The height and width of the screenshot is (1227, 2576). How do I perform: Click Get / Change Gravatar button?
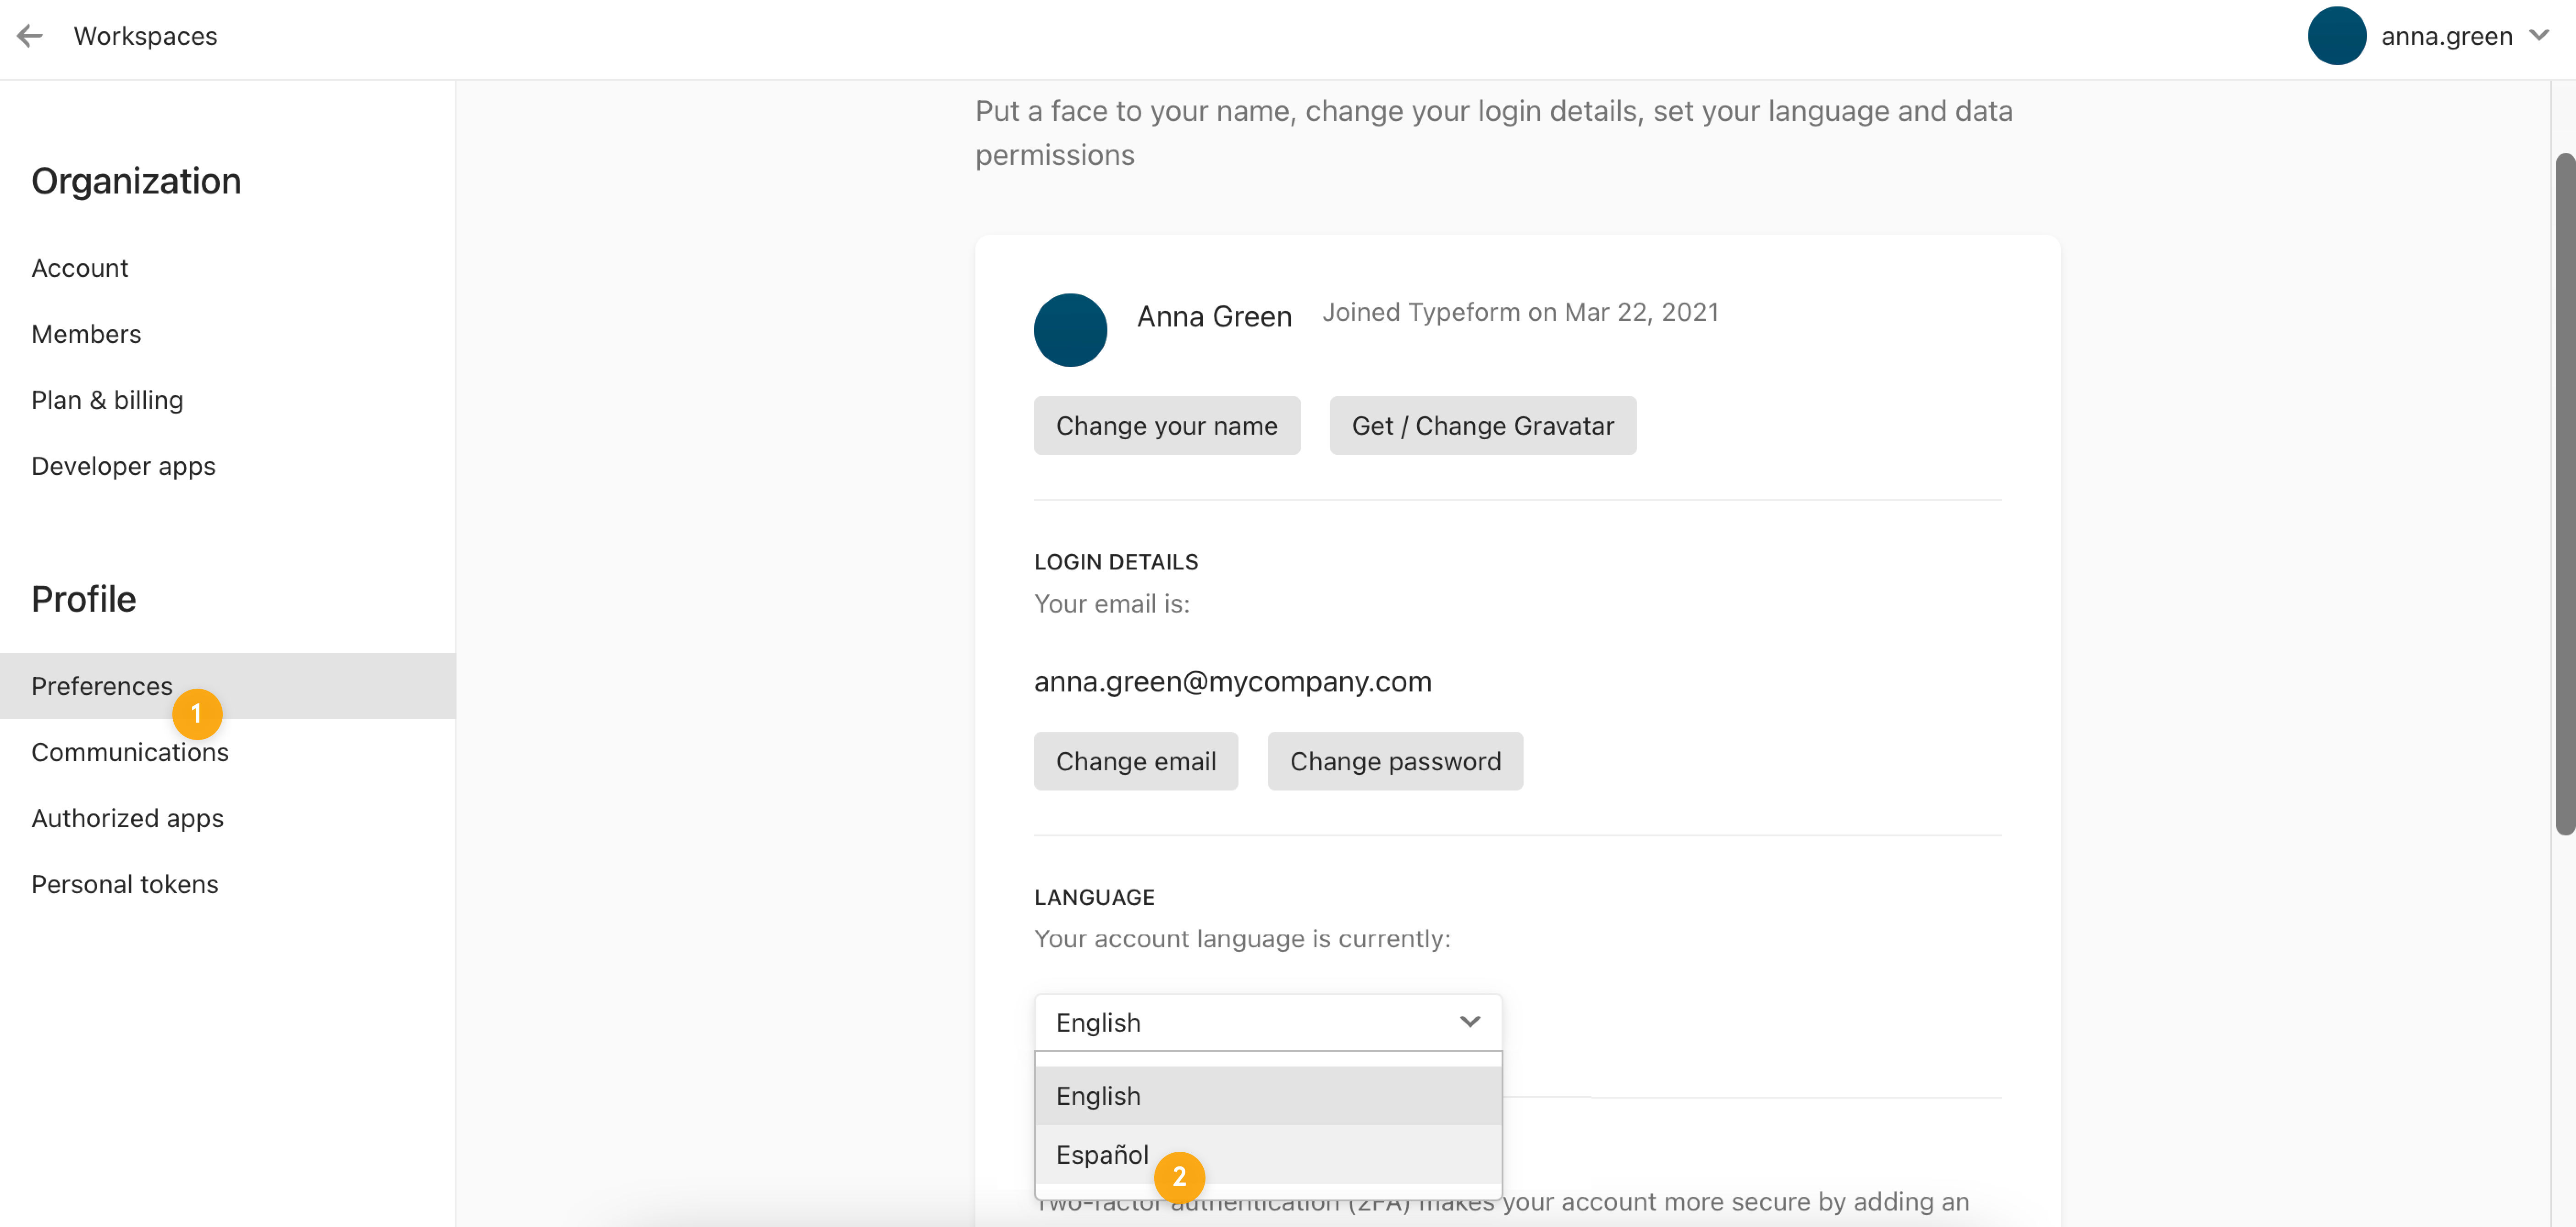point(1482,426)
